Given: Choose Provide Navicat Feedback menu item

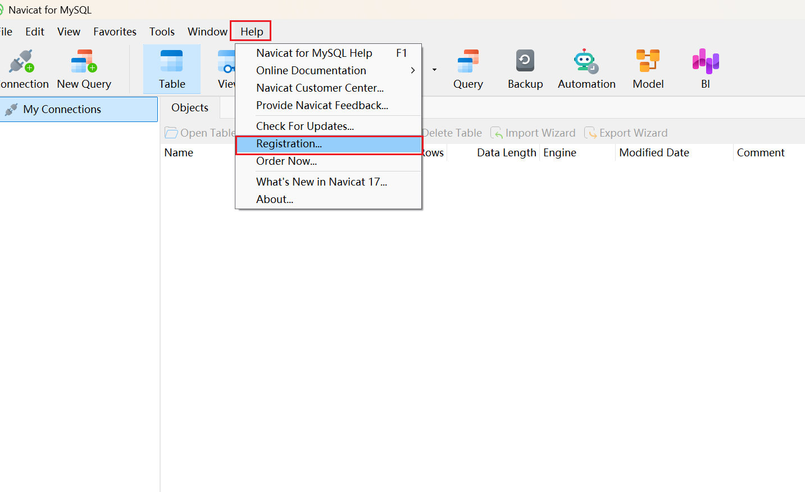Looking at the screenshot, I should click(329, 105).
